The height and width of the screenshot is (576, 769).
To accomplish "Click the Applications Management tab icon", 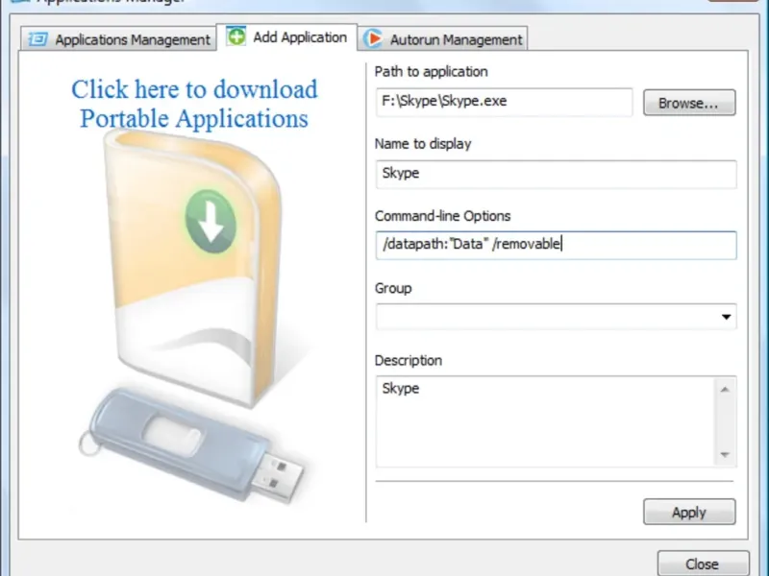I will 37,38.
